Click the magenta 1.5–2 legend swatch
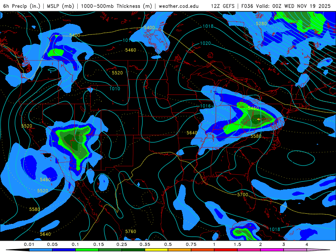The image size is (336, 252). [249, 250]
